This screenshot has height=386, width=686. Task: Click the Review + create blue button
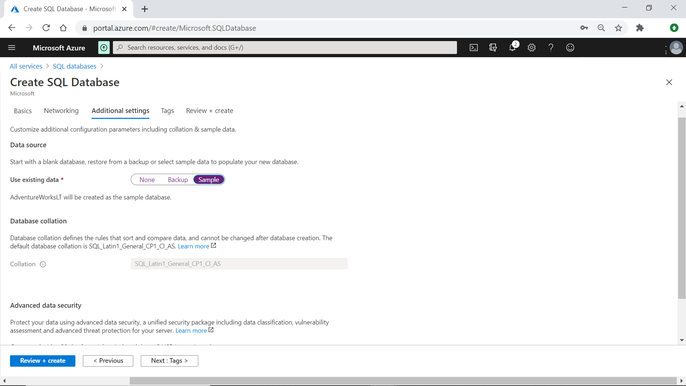43,361
